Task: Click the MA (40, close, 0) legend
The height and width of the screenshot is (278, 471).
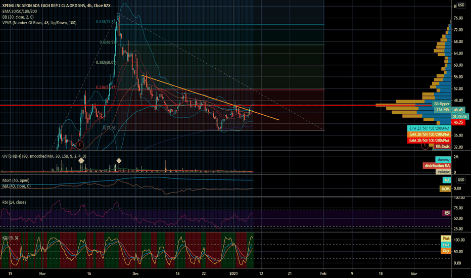Action: 17,187
